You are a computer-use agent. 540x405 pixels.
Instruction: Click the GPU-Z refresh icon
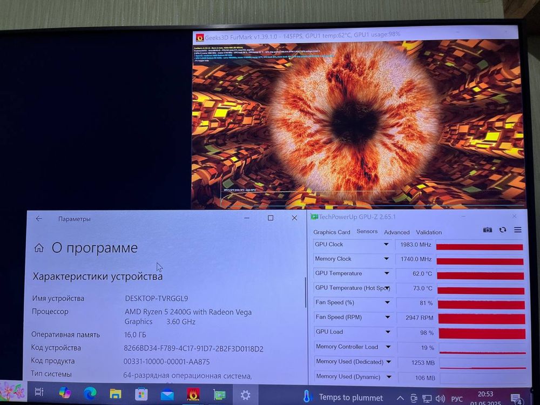point(503,230)
